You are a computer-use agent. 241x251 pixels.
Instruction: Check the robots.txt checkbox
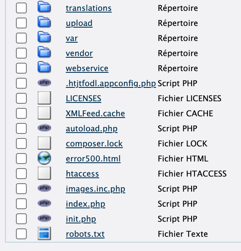21,234
